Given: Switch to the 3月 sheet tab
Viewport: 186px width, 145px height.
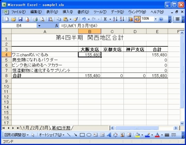Looking at the screenshot, I should [45, 128].
